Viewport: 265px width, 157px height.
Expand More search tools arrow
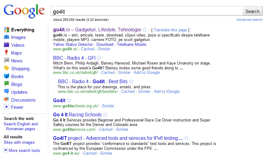5,150
